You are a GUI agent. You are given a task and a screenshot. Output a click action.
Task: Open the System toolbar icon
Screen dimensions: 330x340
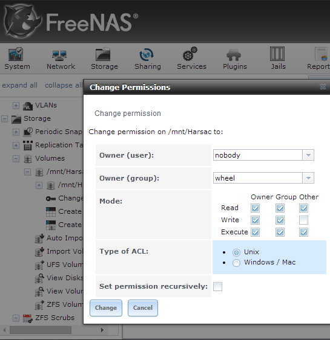(x=16, y=54)
